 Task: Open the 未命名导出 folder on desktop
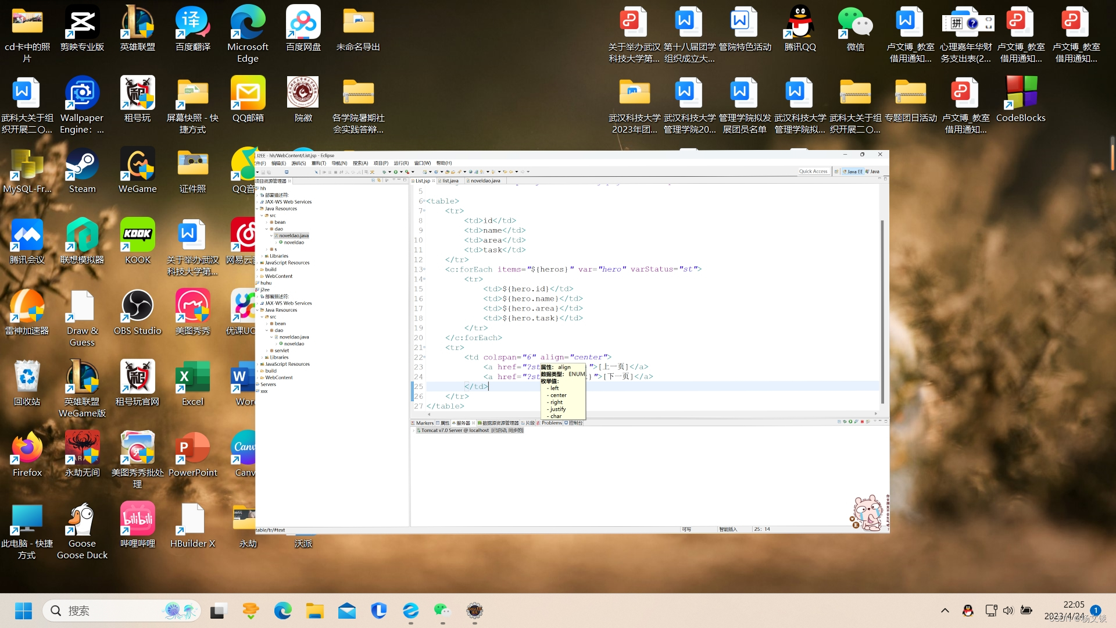358,28
